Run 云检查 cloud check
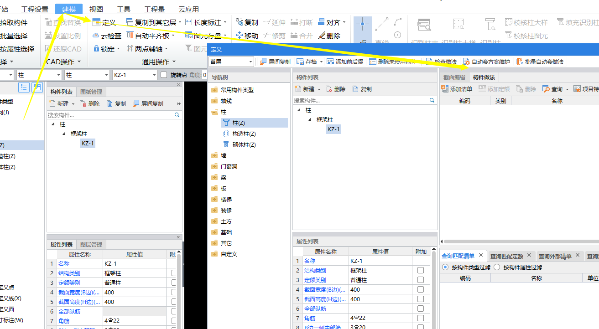Screen dimensions: 599x329 coord(107,36)
